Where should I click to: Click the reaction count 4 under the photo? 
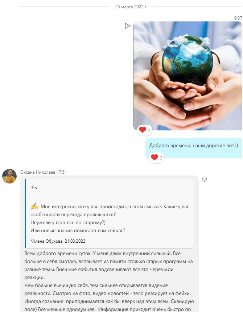click(x=149, y=130)
